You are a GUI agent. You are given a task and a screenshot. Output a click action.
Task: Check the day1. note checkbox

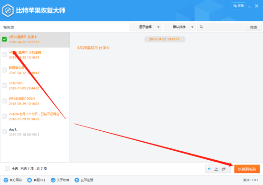point(4,132)
